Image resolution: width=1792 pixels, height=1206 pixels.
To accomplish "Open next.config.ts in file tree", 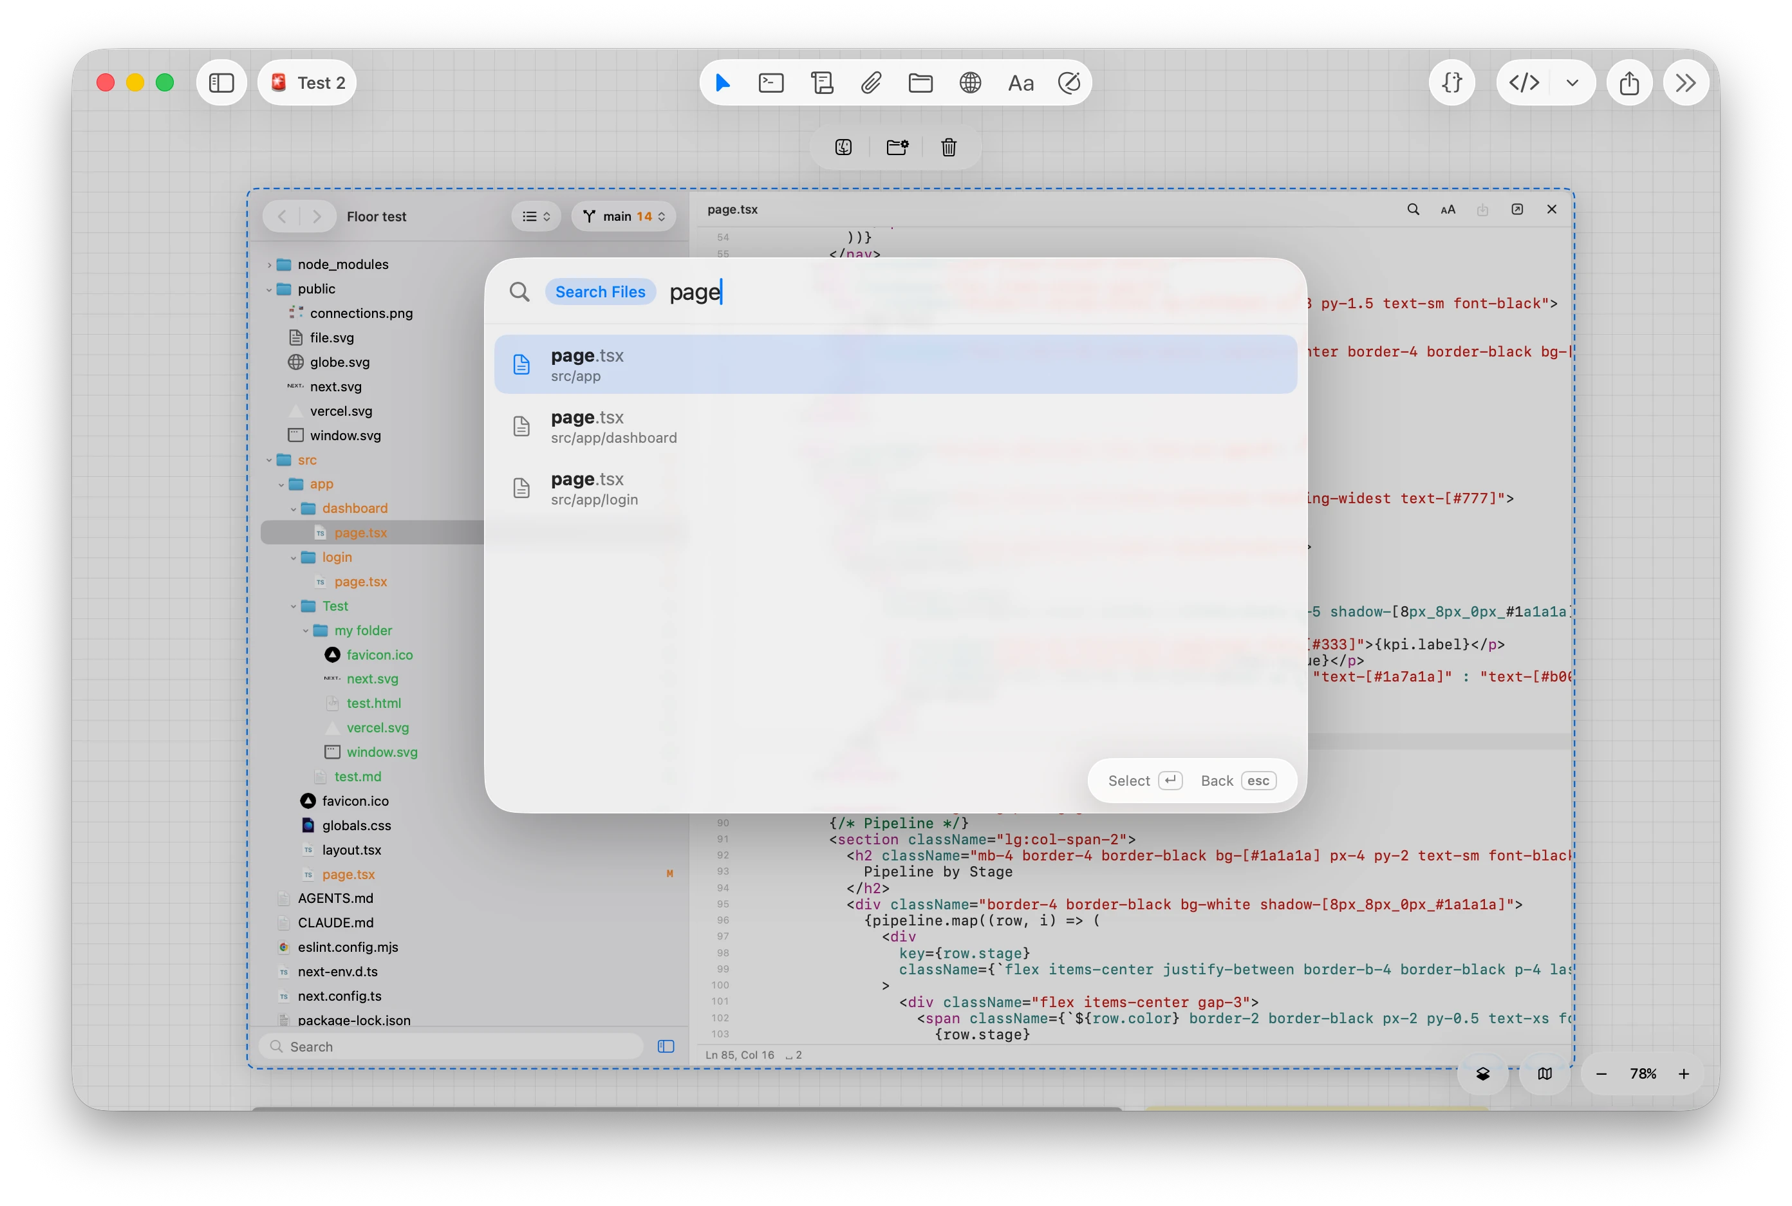I will [x=339, y=996].
